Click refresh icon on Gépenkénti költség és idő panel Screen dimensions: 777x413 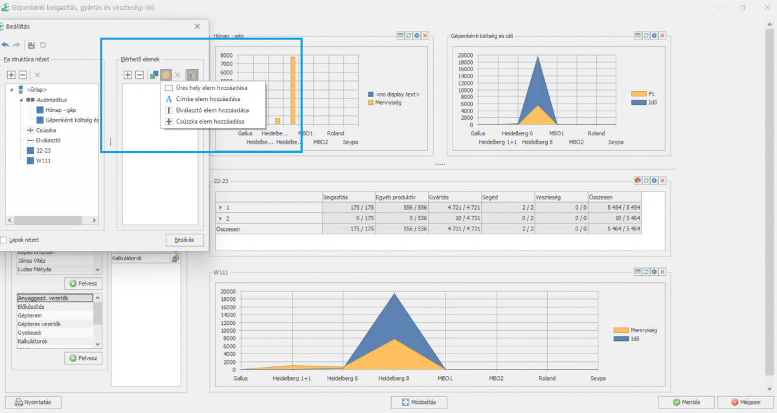(x=646, y=36)
